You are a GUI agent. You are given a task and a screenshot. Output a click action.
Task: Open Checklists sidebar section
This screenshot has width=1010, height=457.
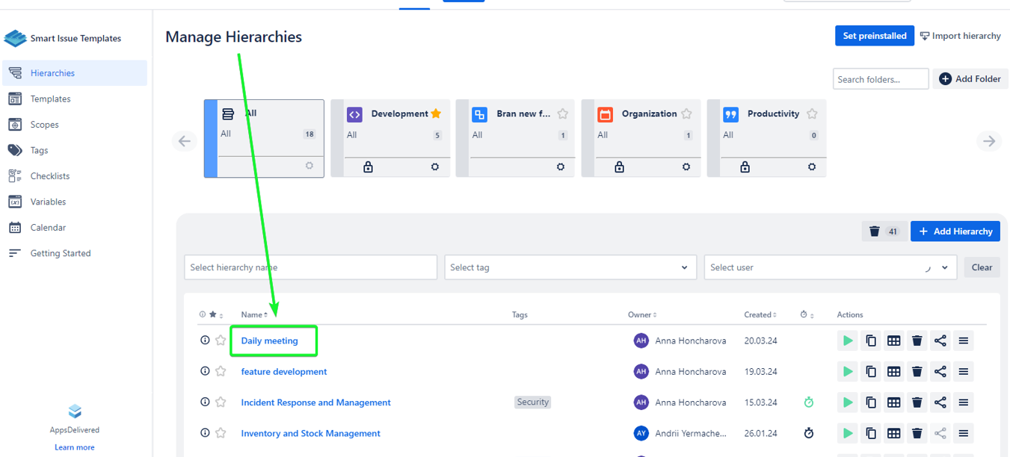click(x=50, y=176)
